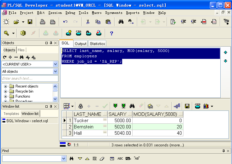Screen dimensions: 232x164
Task: Expand the Functions folder
Action: click(x=5, y=96)
